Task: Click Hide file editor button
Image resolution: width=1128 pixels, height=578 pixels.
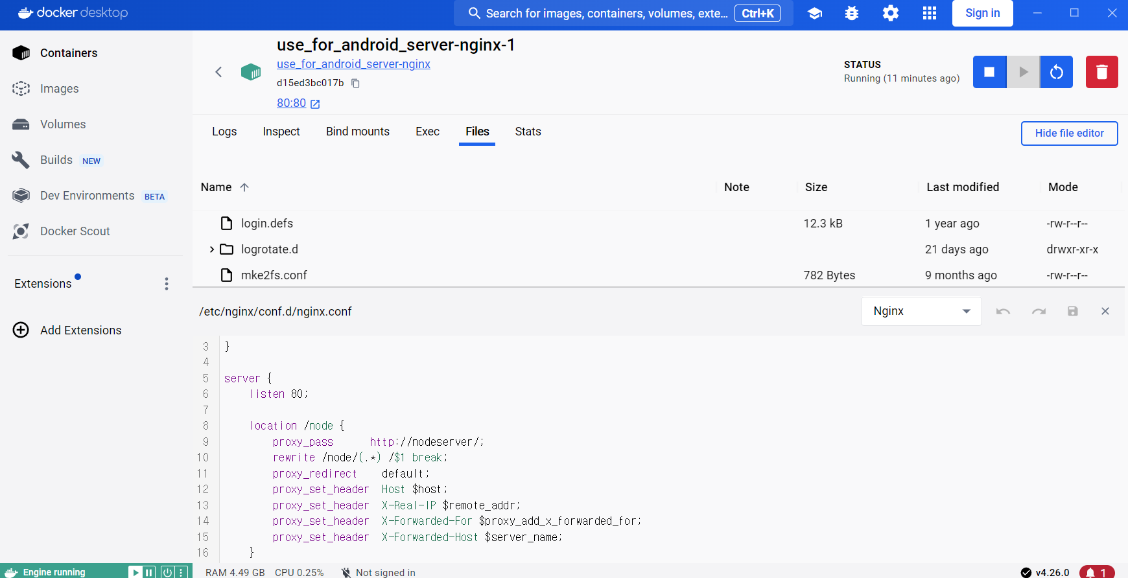Action: 1070,133
